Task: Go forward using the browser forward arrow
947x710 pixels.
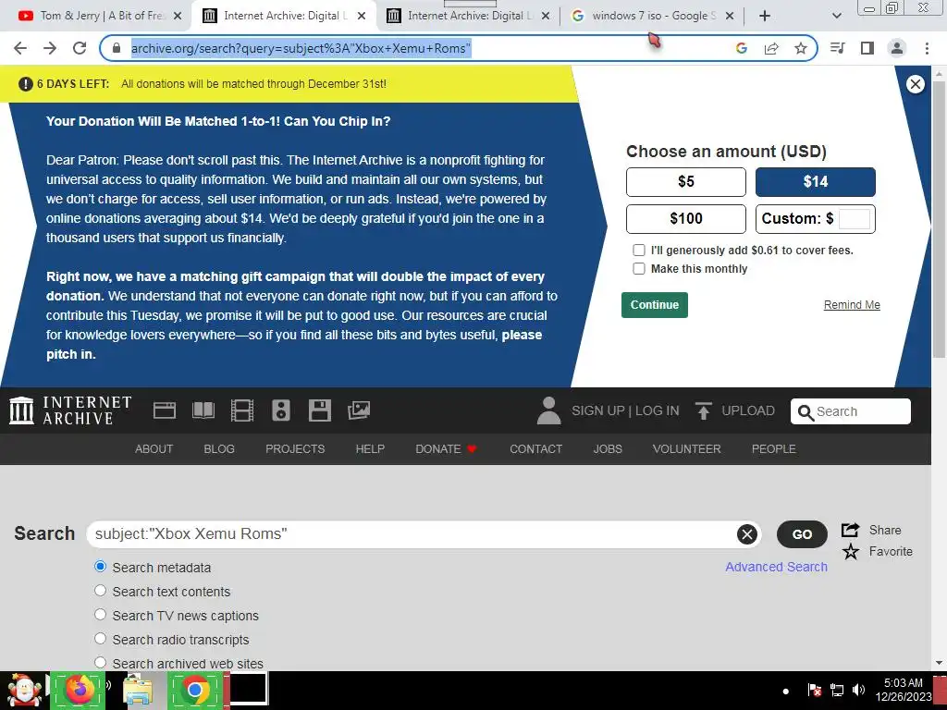Action: 50,48
